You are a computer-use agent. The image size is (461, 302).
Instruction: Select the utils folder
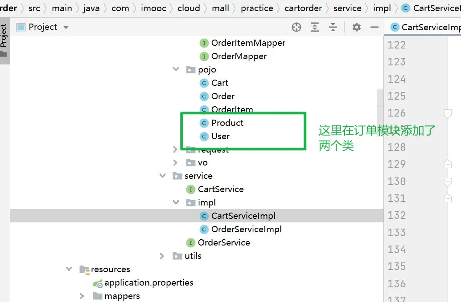pos(193,256)
